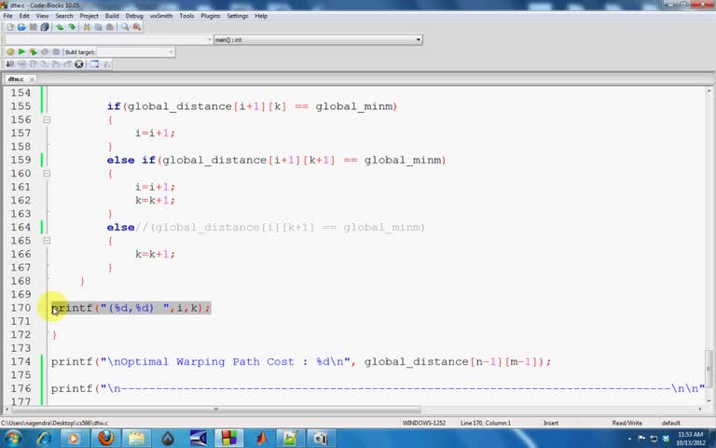
Task: Click the Read/Write status entry
Action: (x=626, y=423)
